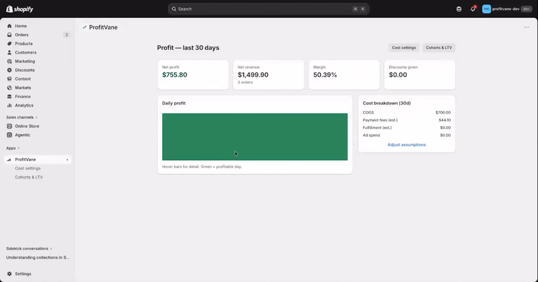Click the Discounts given $0.00 value
The image size is (538, 282).
[x=398, y=75]
